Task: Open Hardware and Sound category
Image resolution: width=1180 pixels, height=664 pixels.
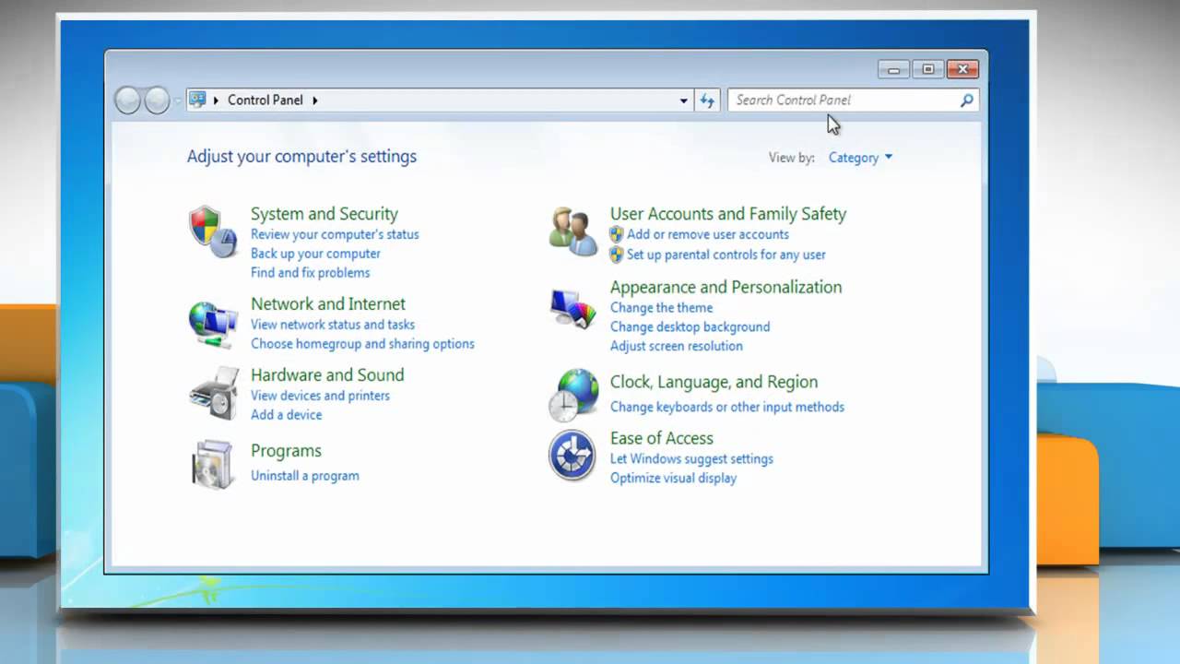Action: click(x=327, y=374)
